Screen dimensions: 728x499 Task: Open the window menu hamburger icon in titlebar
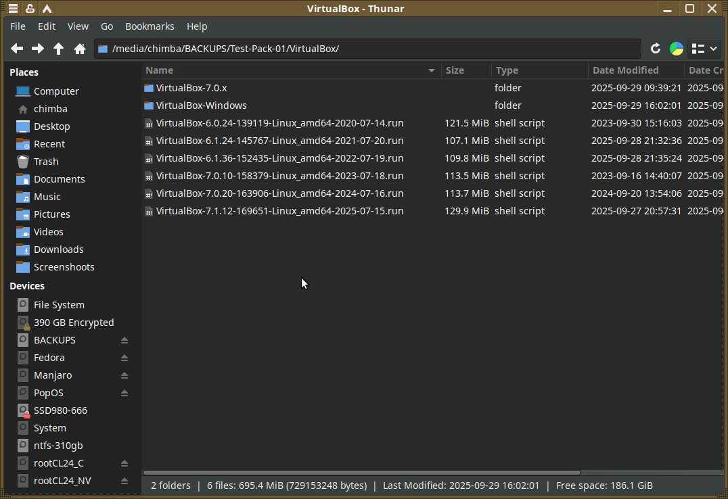13,8
